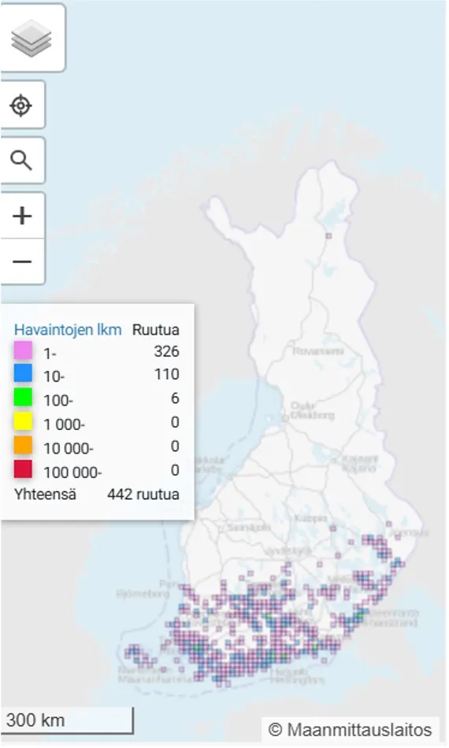This screenshot has height=748, width=449.
Task: Open the map search magnifier icon
Action: [x=21, y=161]
